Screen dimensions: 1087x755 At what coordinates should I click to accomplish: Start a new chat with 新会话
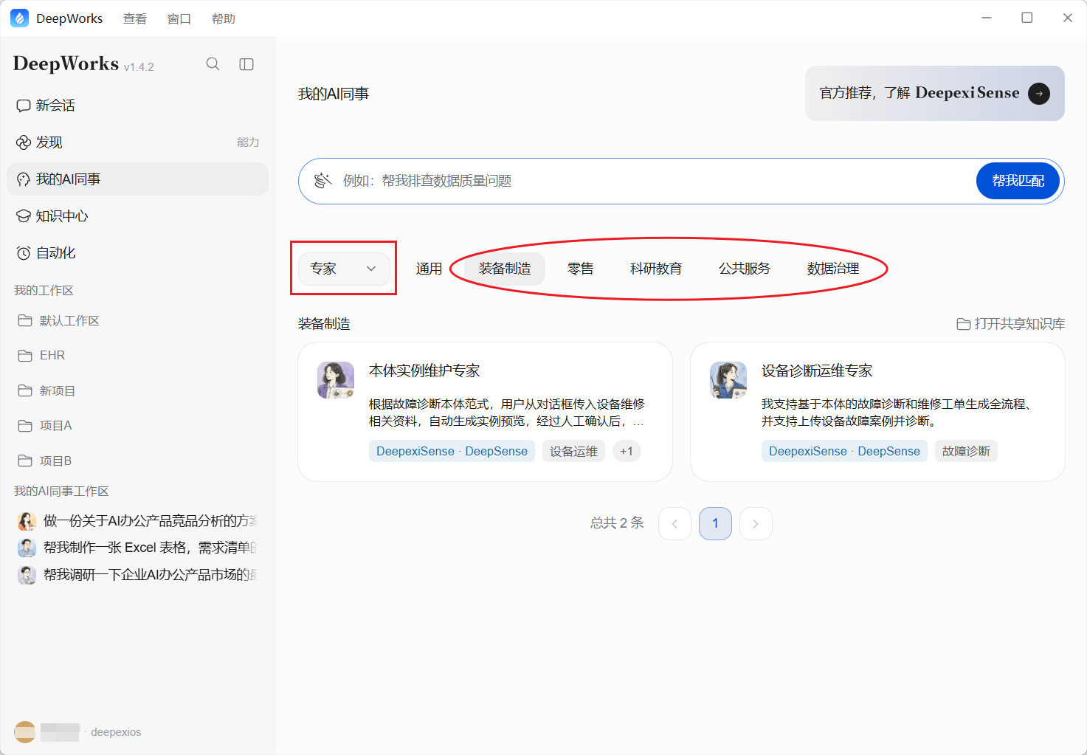137,106
